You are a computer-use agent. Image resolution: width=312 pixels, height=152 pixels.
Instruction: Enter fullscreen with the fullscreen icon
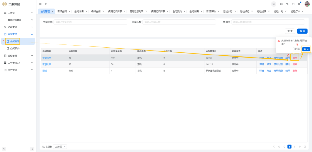pos(293,4)
